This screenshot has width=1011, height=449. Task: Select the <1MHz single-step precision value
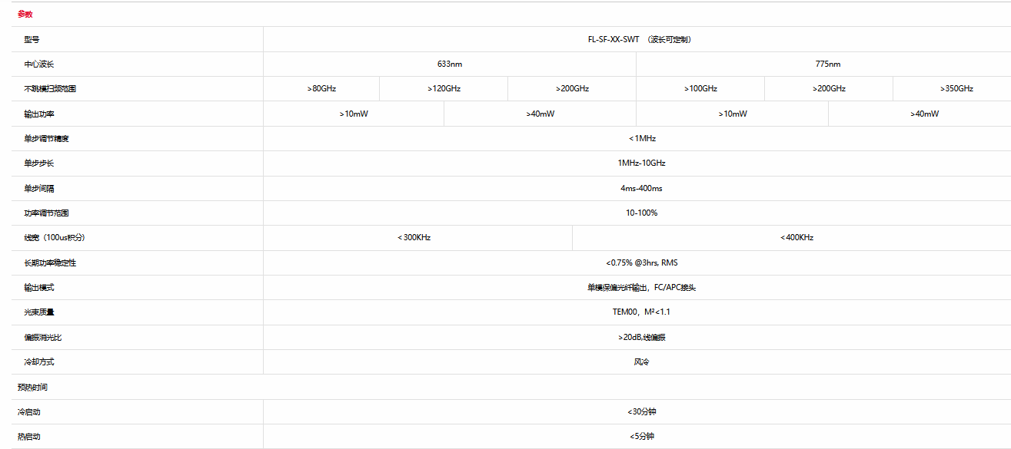[642, 138]
